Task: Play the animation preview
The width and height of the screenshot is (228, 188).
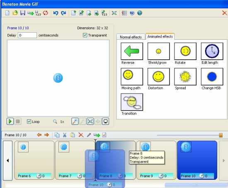Action: [10, 121]
